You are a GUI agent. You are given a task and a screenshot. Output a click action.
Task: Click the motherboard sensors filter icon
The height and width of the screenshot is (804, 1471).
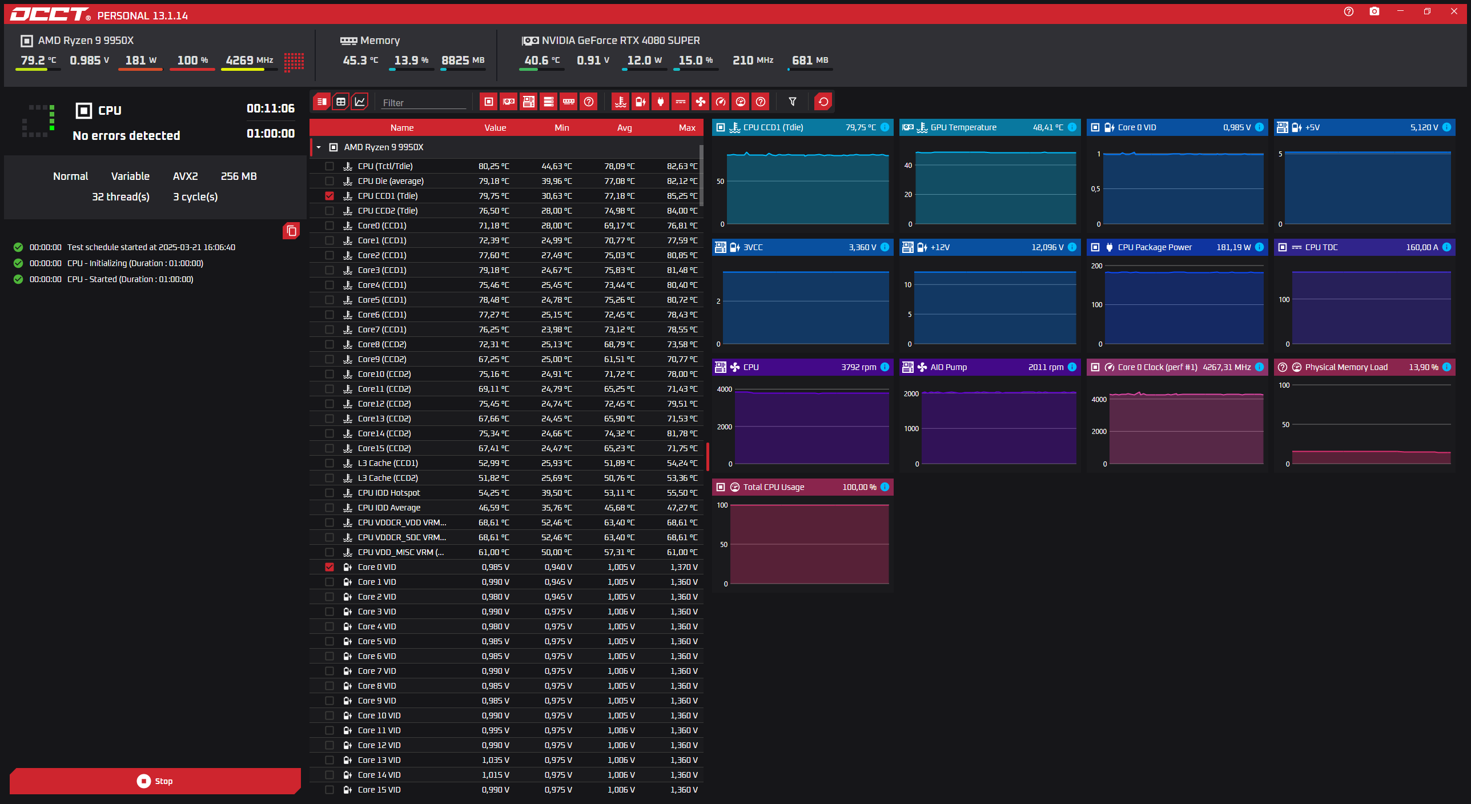click(x=529, y=102)
